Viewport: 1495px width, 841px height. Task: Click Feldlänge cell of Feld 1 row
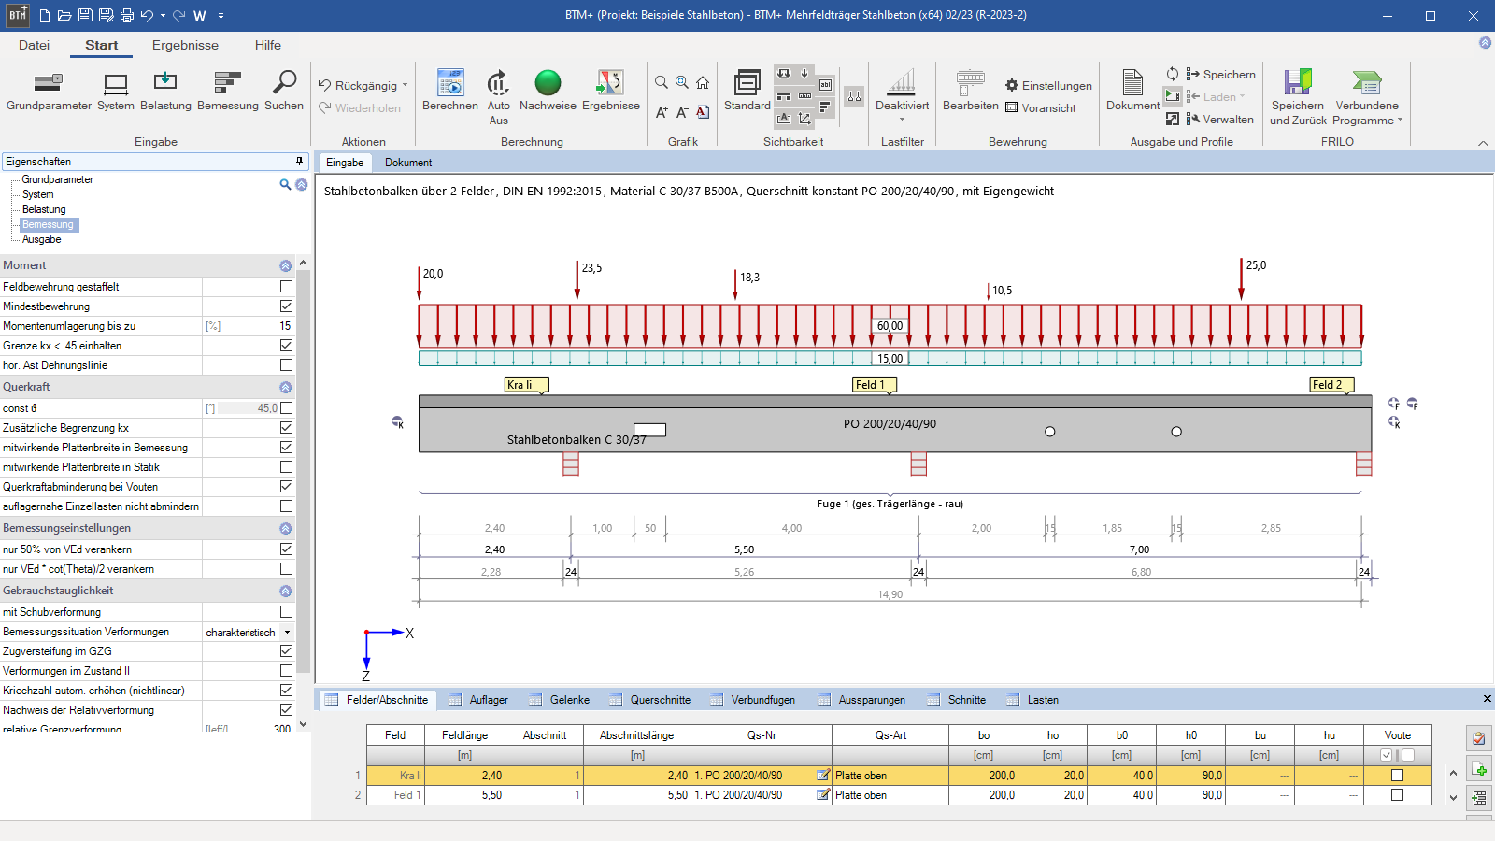coord(464,795)
